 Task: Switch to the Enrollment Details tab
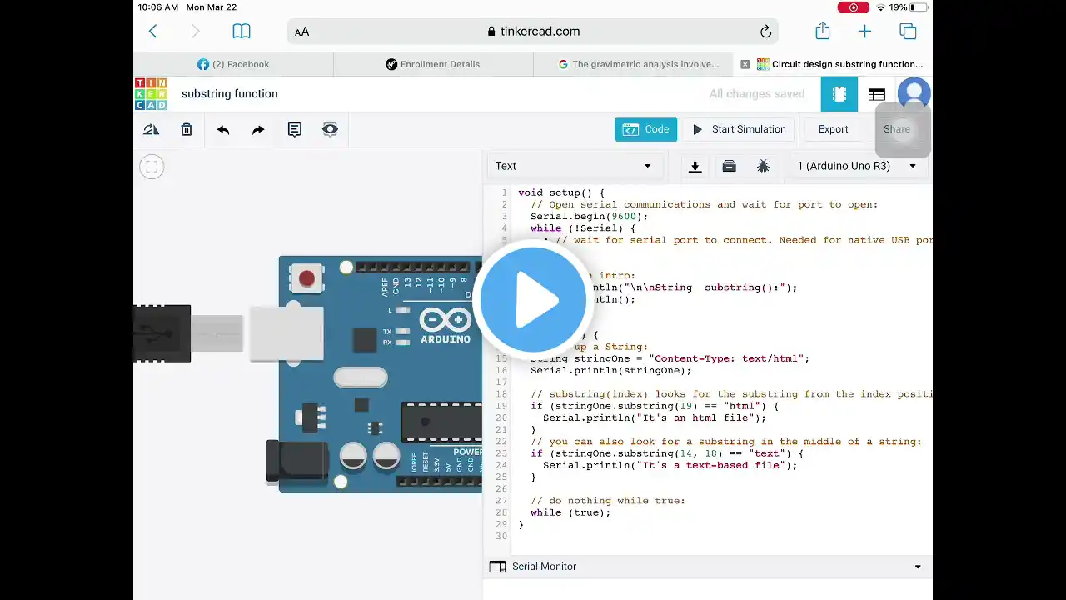(433, 64)
